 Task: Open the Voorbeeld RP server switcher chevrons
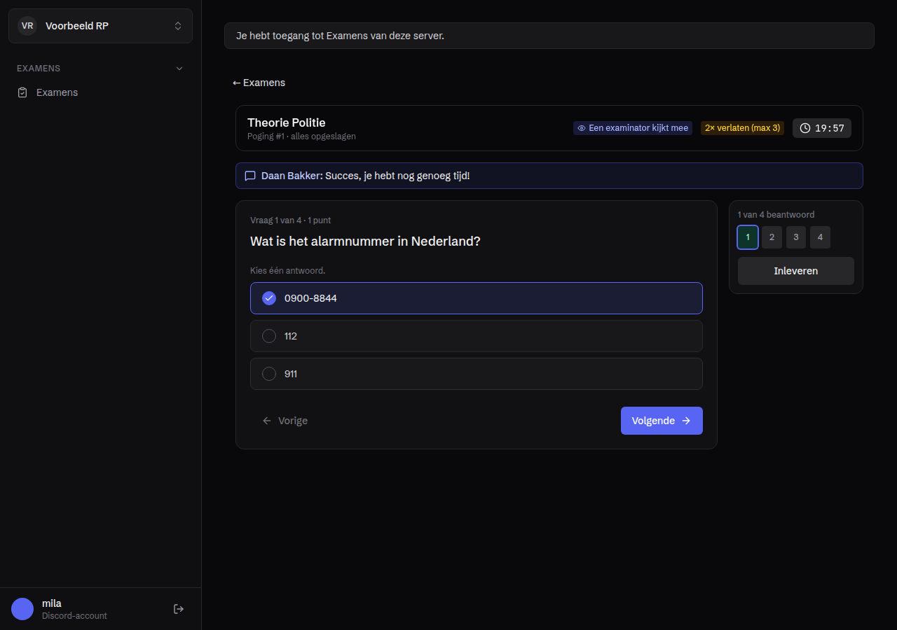(178, 26)
